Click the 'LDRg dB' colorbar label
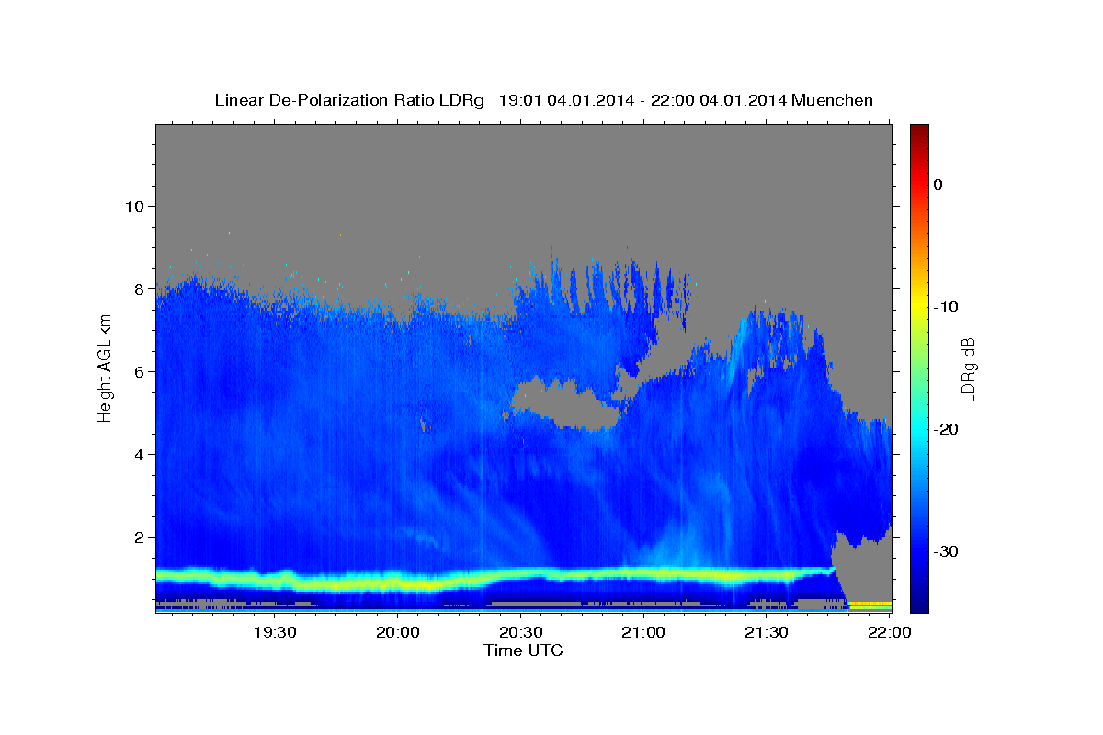The image size is (1103, 735). pyautogui.click(x=968, y=369)
